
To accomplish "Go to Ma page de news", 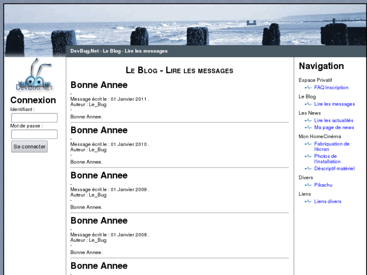I will (x=334, y=127).
